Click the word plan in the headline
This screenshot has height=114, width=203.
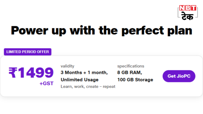pos(180,31)
